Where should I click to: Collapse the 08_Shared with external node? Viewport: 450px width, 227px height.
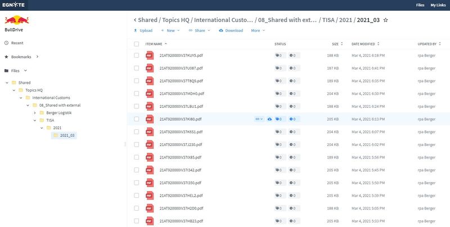click(x=28, y=105)
